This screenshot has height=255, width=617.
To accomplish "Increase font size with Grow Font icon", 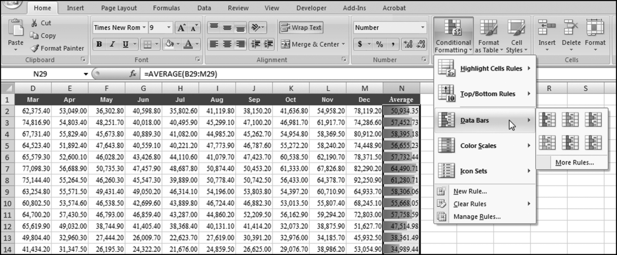I will [x=181, y=28].
